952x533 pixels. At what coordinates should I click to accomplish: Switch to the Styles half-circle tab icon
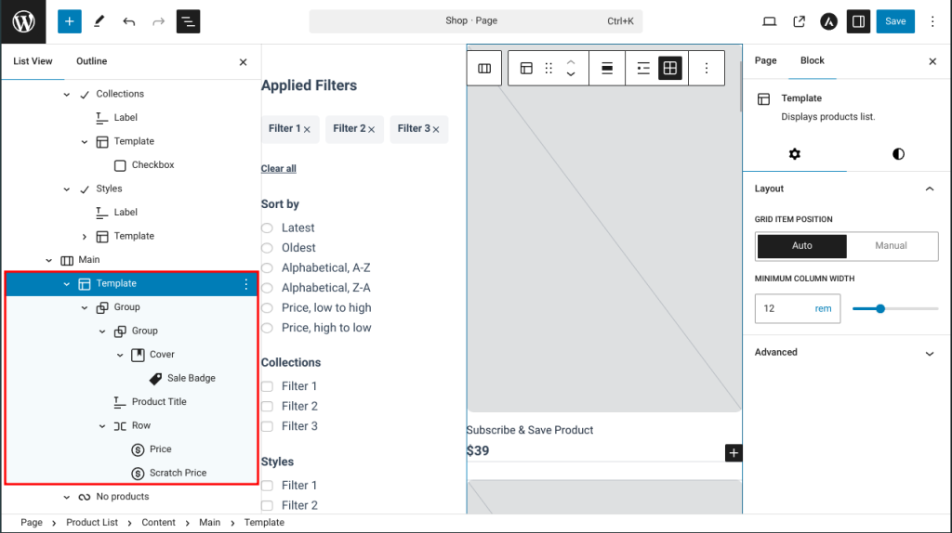pyautogui.click(x=898, y=154)
